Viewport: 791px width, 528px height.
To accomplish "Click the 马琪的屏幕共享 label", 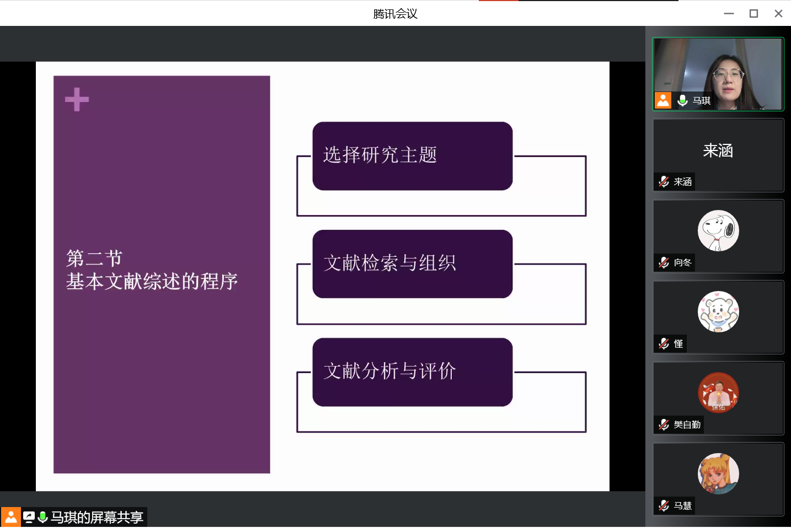I will click(97, 517).
